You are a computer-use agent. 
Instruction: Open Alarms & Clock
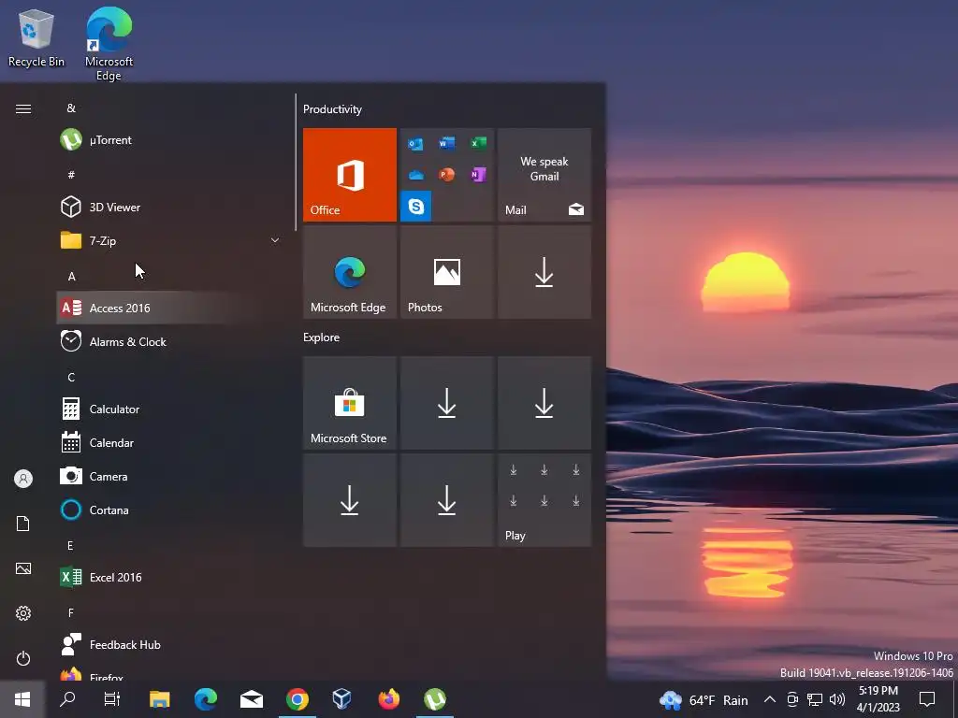coord(168,342)
